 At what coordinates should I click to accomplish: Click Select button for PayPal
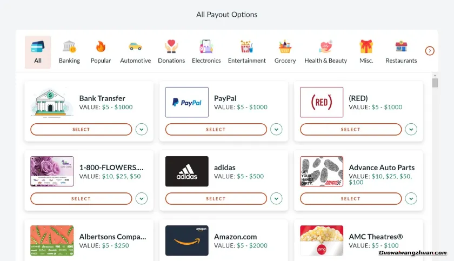216,130
